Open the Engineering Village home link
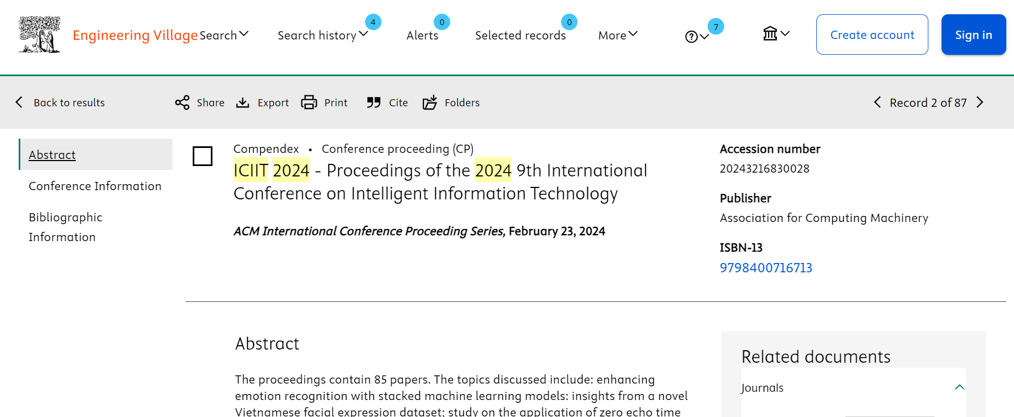1014x417 pixels. click(x=135, y=35)
